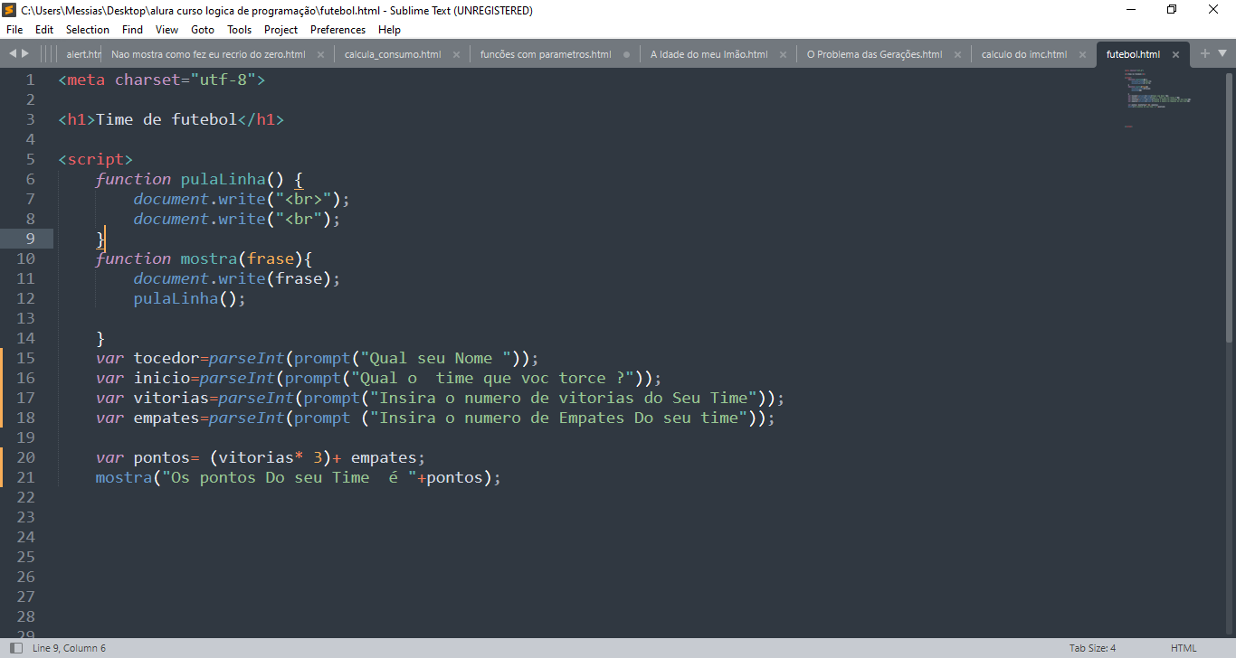This screenshot has height=658, width=1236.
Task: Open a new tab with the plus icon
Action: (x=1204, y=54)
